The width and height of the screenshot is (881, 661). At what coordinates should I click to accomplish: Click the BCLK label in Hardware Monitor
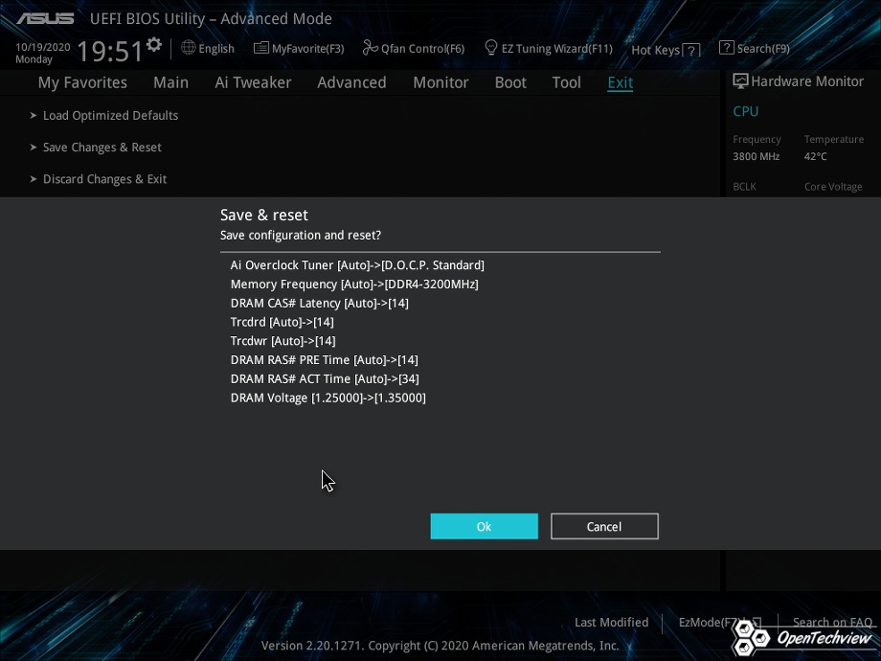pyautogui.click(x=744, y=187)
